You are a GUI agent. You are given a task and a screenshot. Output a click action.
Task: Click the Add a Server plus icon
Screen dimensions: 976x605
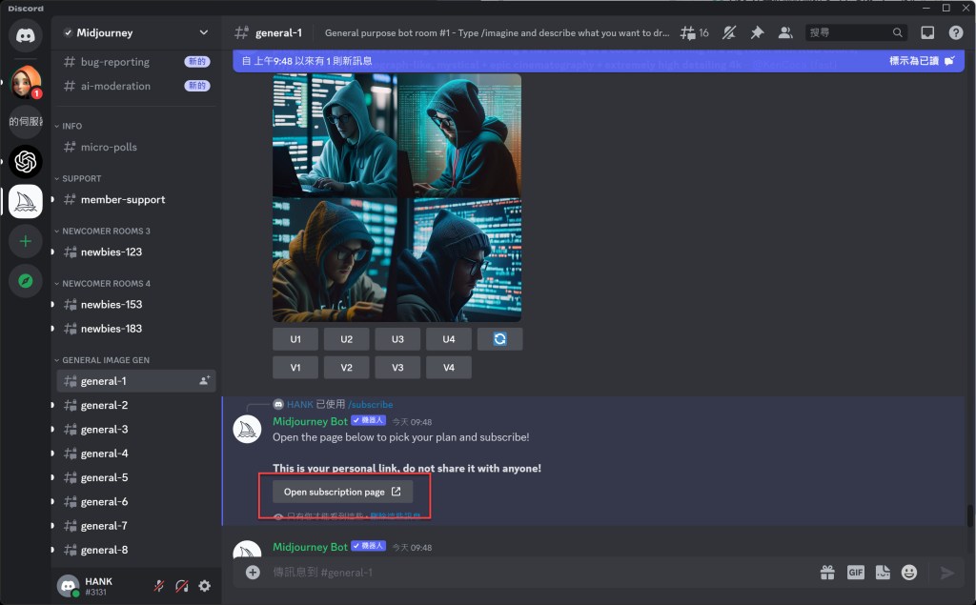(26, 241)
